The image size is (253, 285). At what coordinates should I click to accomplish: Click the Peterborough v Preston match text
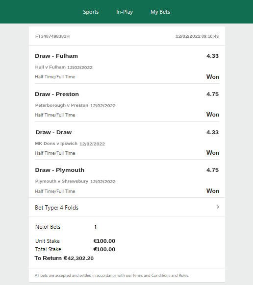61,105
